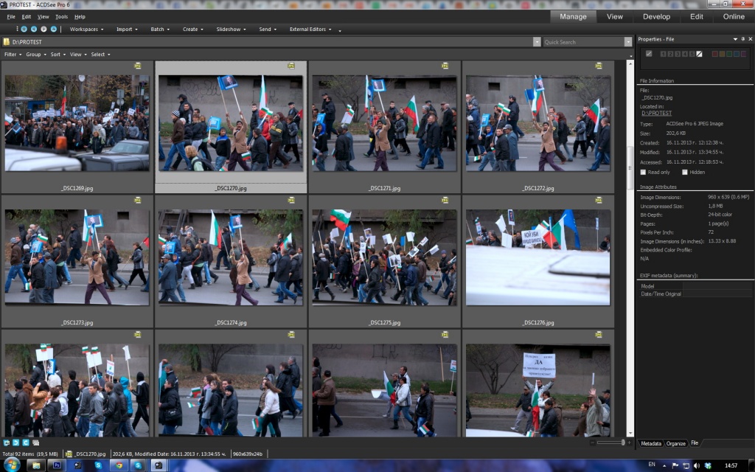Open the Filter dropdown
Viewport: 755px width, 472px height.
click(13, 55)
